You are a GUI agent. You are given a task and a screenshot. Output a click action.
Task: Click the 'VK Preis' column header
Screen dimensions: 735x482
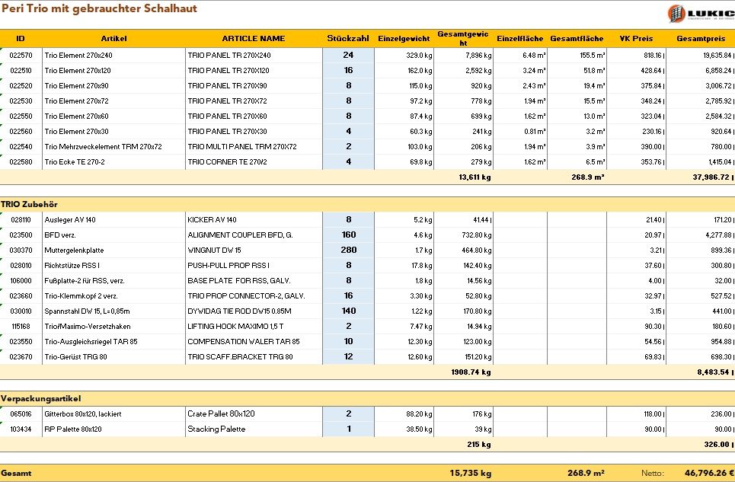(636, 38)
